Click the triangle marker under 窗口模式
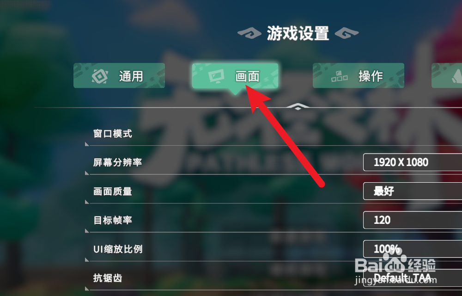This screenshot has width=462, height=296. (x=87, y=144)
